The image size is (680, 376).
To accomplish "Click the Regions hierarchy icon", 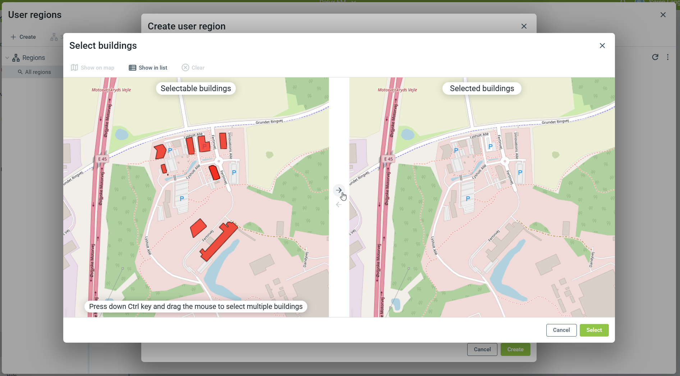I will point(16,58).
